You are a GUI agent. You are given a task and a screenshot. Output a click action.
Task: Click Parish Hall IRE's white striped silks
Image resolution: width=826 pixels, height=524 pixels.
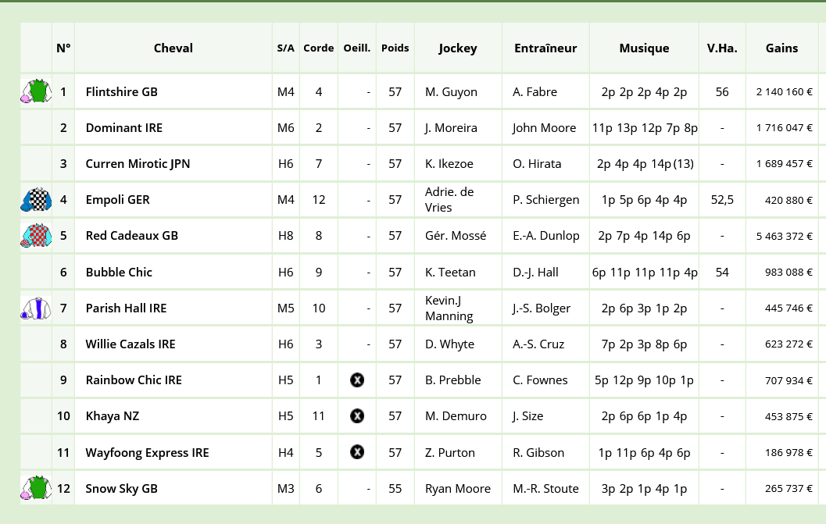36,308
